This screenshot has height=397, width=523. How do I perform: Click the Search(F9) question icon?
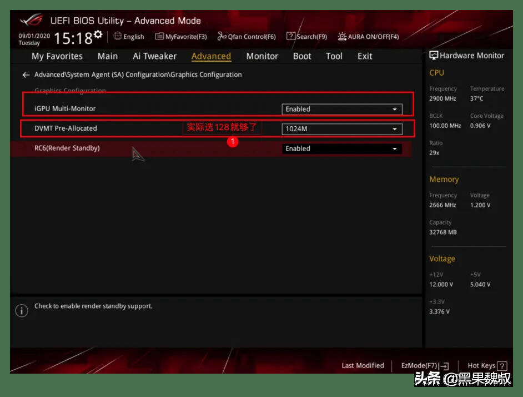[x=291, y=36]
